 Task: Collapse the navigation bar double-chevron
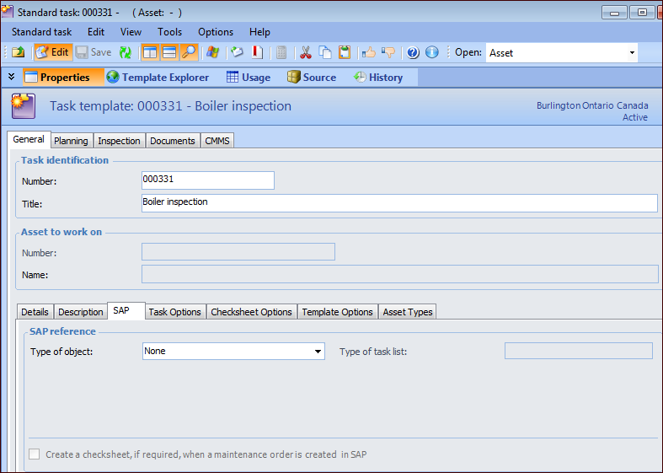click(12, 77)
